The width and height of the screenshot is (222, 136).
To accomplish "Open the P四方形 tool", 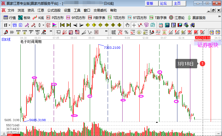I will pyautogui.click(x=55, y=18).
